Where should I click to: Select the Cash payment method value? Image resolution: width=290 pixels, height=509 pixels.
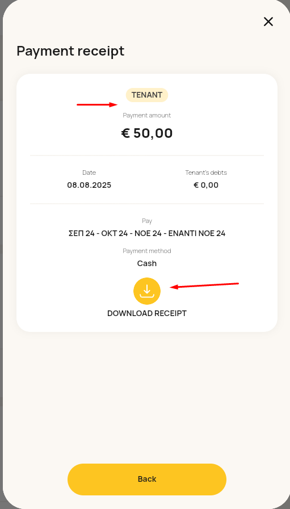pos(147,263)
